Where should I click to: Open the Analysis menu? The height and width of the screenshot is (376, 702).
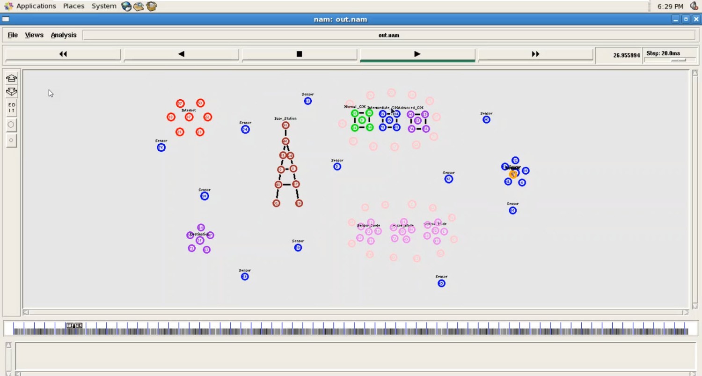pos(64,35)
